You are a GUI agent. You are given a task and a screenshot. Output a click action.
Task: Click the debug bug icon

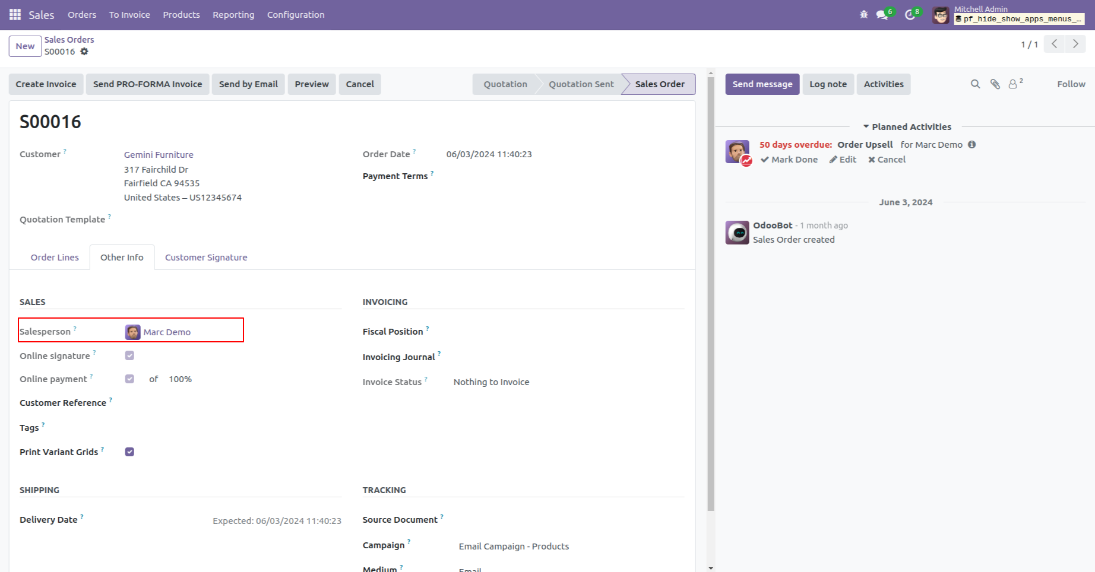pos(863,14)
